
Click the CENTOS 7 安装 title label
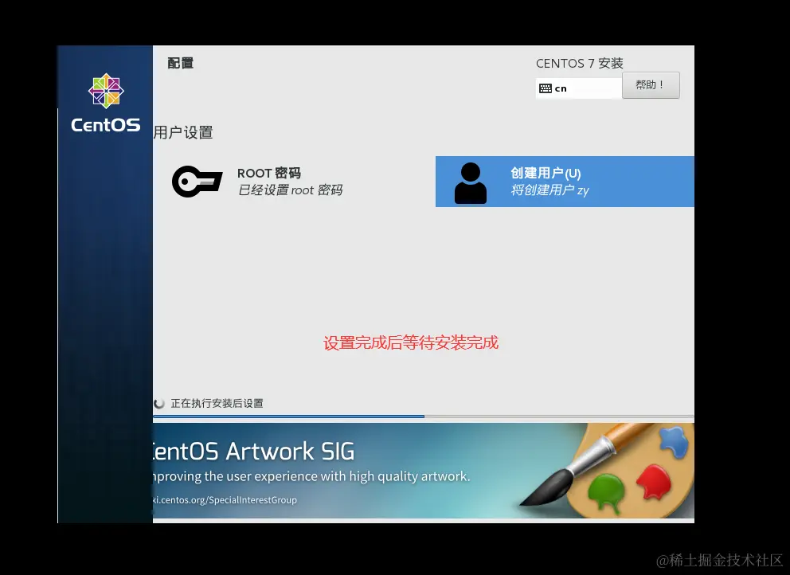(580, 64)
